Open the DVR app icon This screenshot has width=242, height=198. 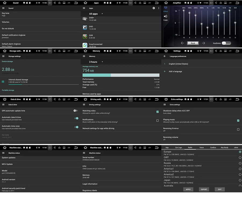(x=85, y=37)
